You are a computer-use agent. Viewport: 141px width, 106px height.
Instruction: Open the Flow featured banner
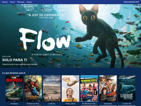tap(70, 36)
